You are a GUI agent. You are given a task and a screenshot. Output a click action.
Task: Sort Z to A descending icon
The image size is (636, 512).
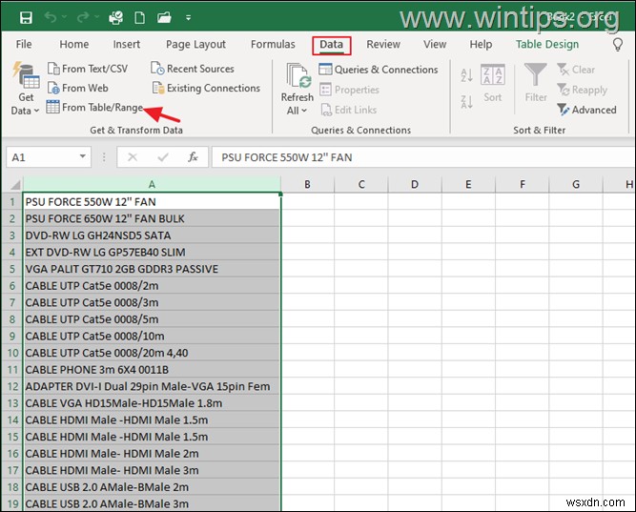(x=467, y=101)
